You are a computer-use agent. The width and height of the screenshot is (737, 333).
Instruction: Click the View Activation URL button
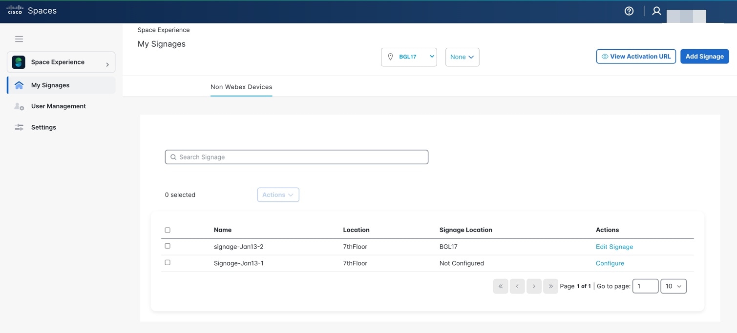click(x=636, y=57)
